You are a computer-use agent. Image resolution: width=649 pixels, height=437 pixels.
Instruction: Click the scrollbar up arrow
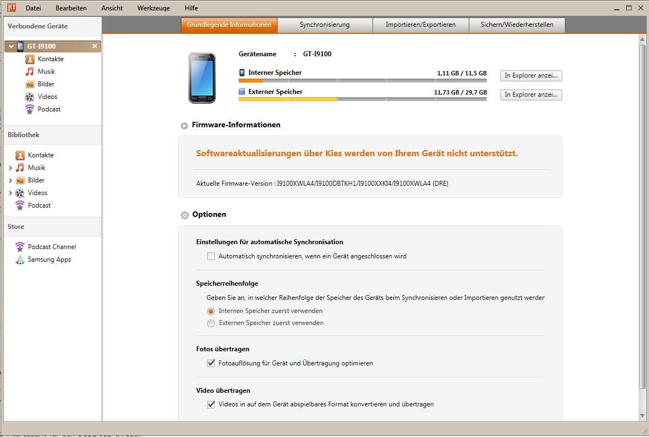(642, 39)
